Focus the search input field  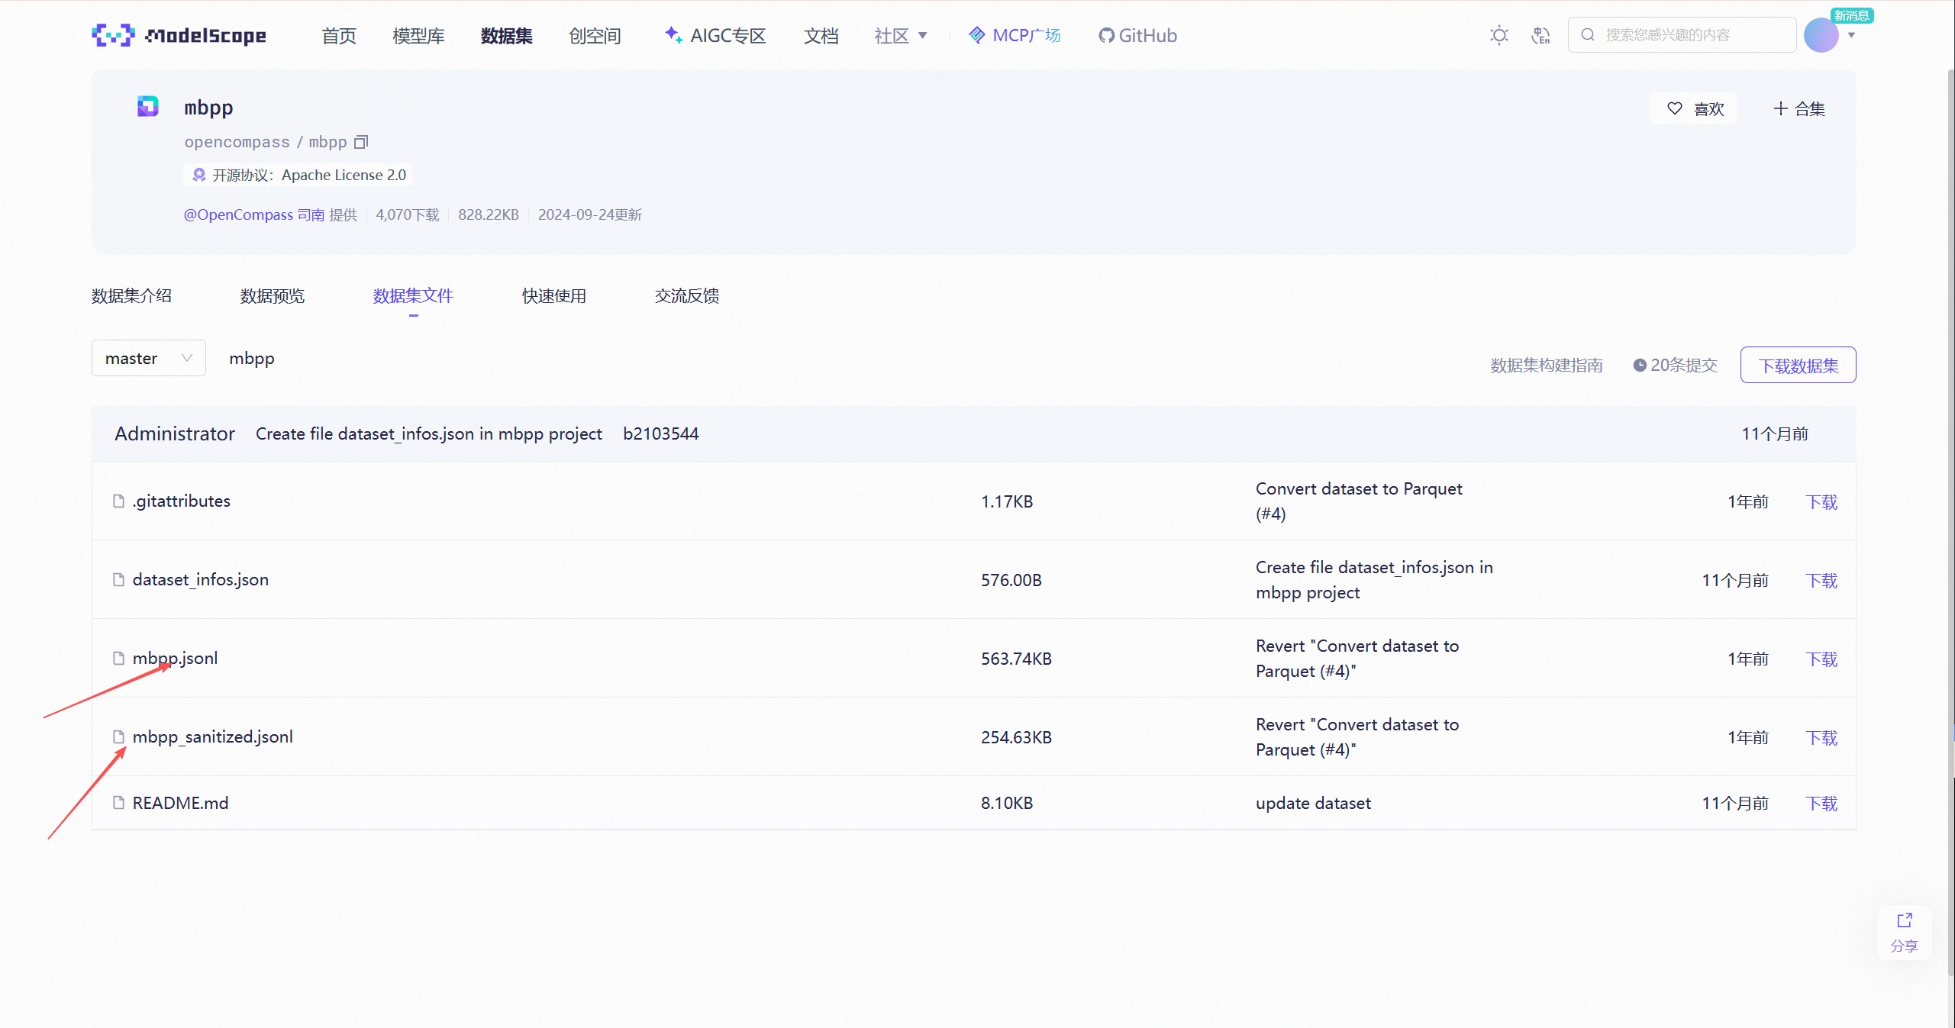click(x=1682, y=35)
